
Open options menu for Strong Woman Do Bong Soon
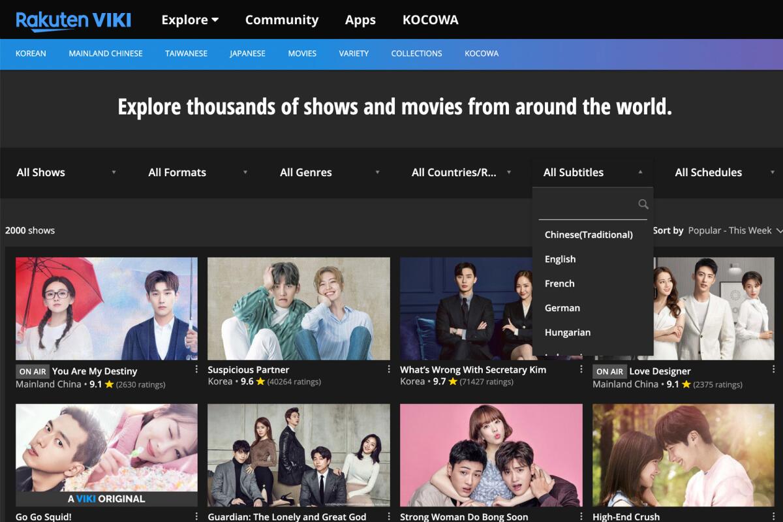(x=581, y=516)
